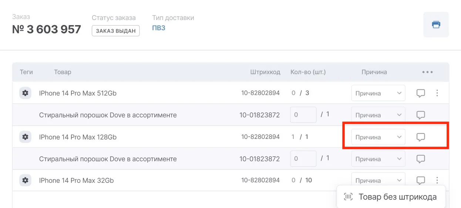Expand Причина dropdown for second Dove powder
461x208 pixels.
(x=378, y=159)
